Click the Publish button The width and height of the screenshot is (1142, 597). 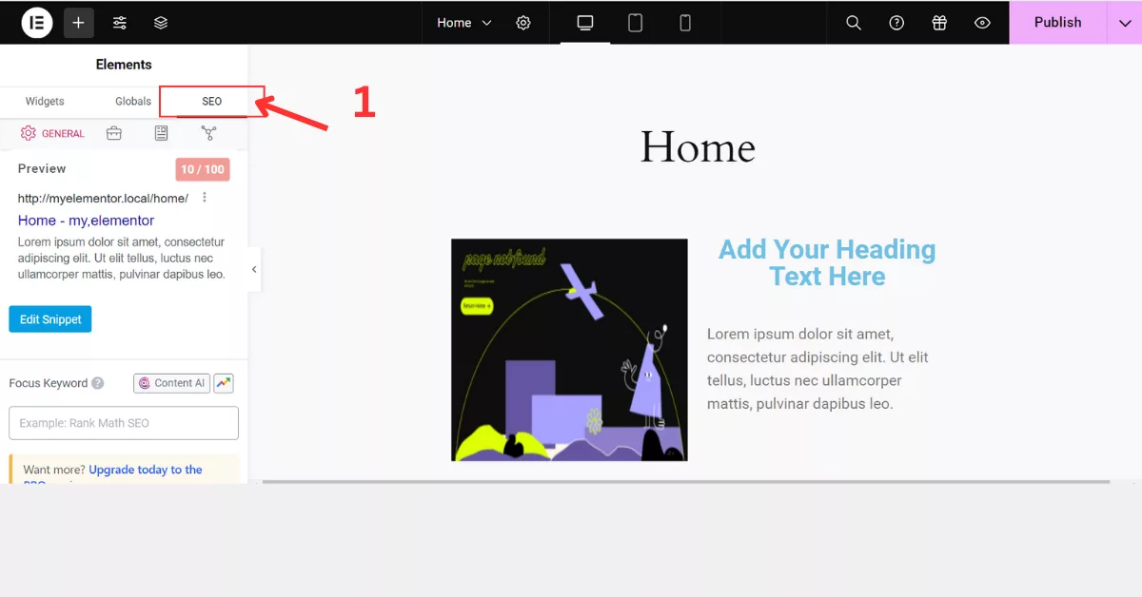coord(1058,23)
